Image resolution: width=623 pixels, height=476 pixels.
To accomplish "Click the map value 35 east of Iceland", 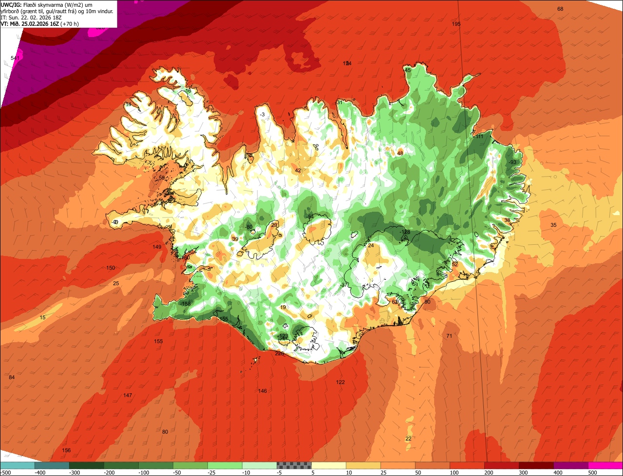I will pos(553,225).
